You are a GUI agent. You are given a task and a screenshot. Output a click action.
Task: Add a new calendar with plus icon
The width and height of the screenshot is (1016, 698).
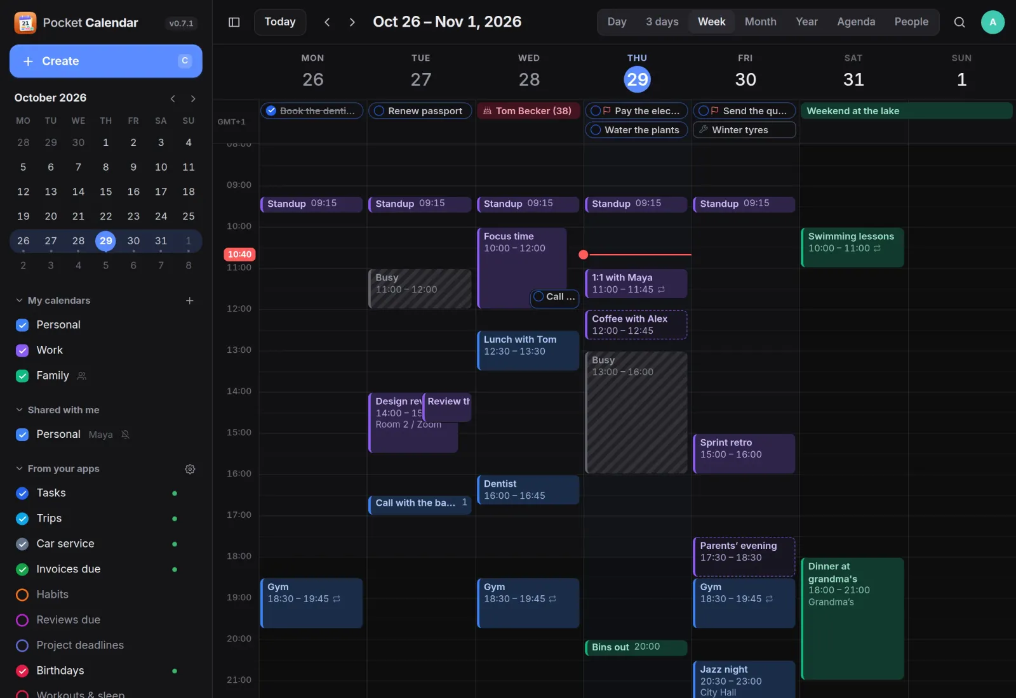pyautogui.click(x=189, y=301)
